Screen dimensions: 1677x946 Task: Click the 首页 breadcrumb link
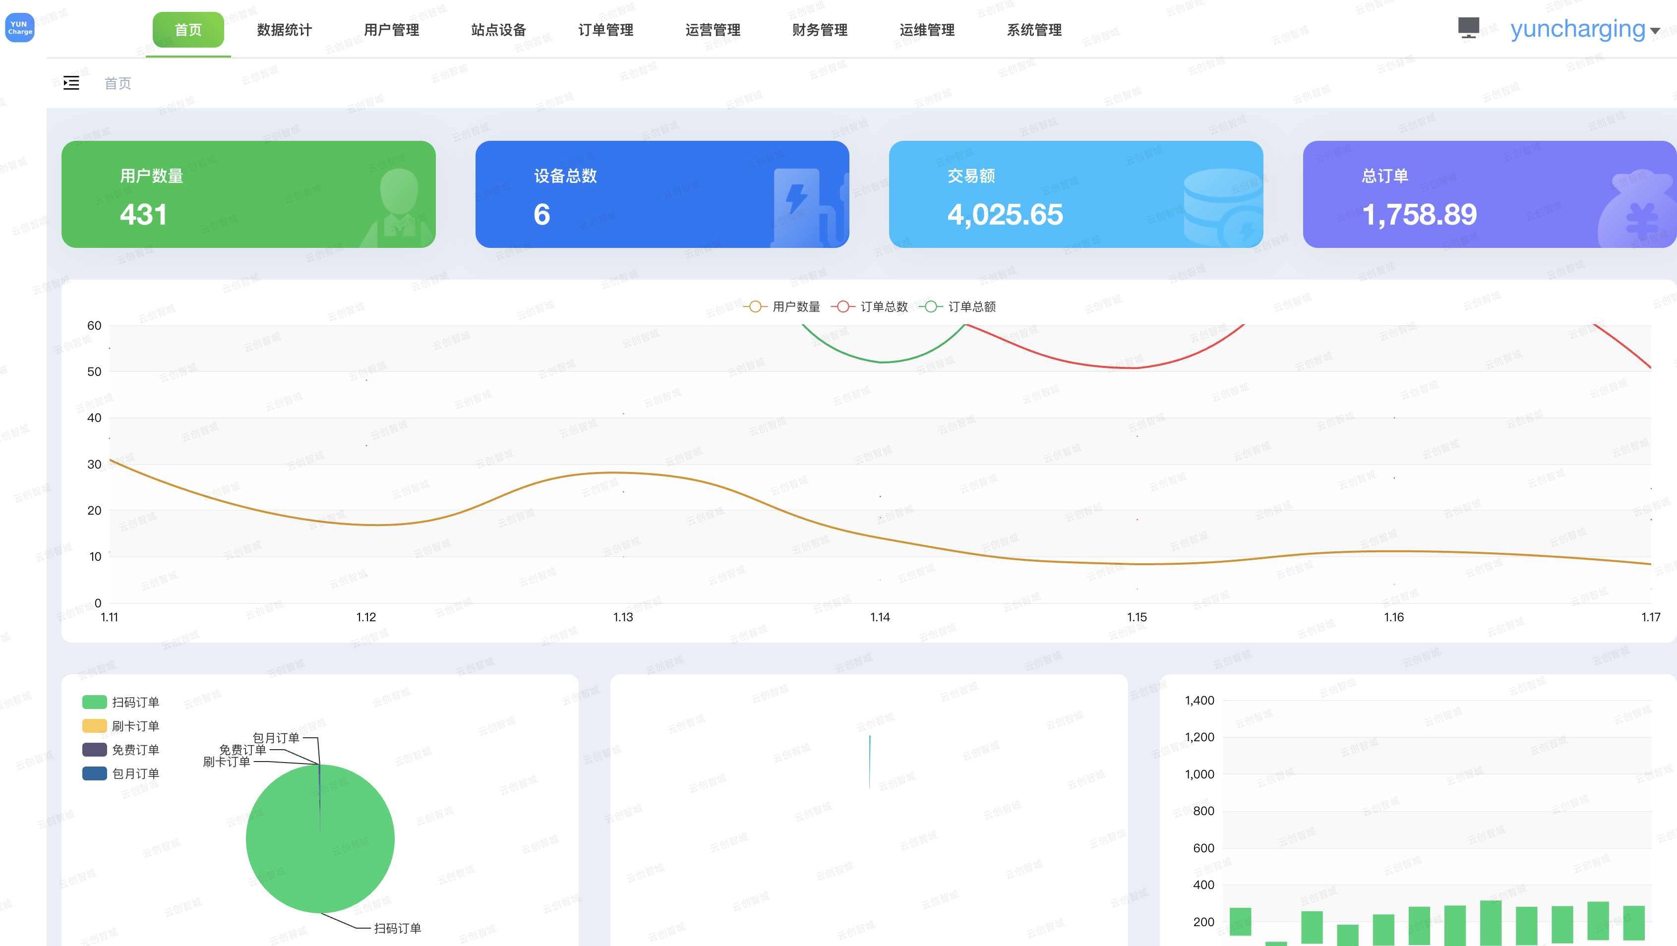(x=118, y=83)
